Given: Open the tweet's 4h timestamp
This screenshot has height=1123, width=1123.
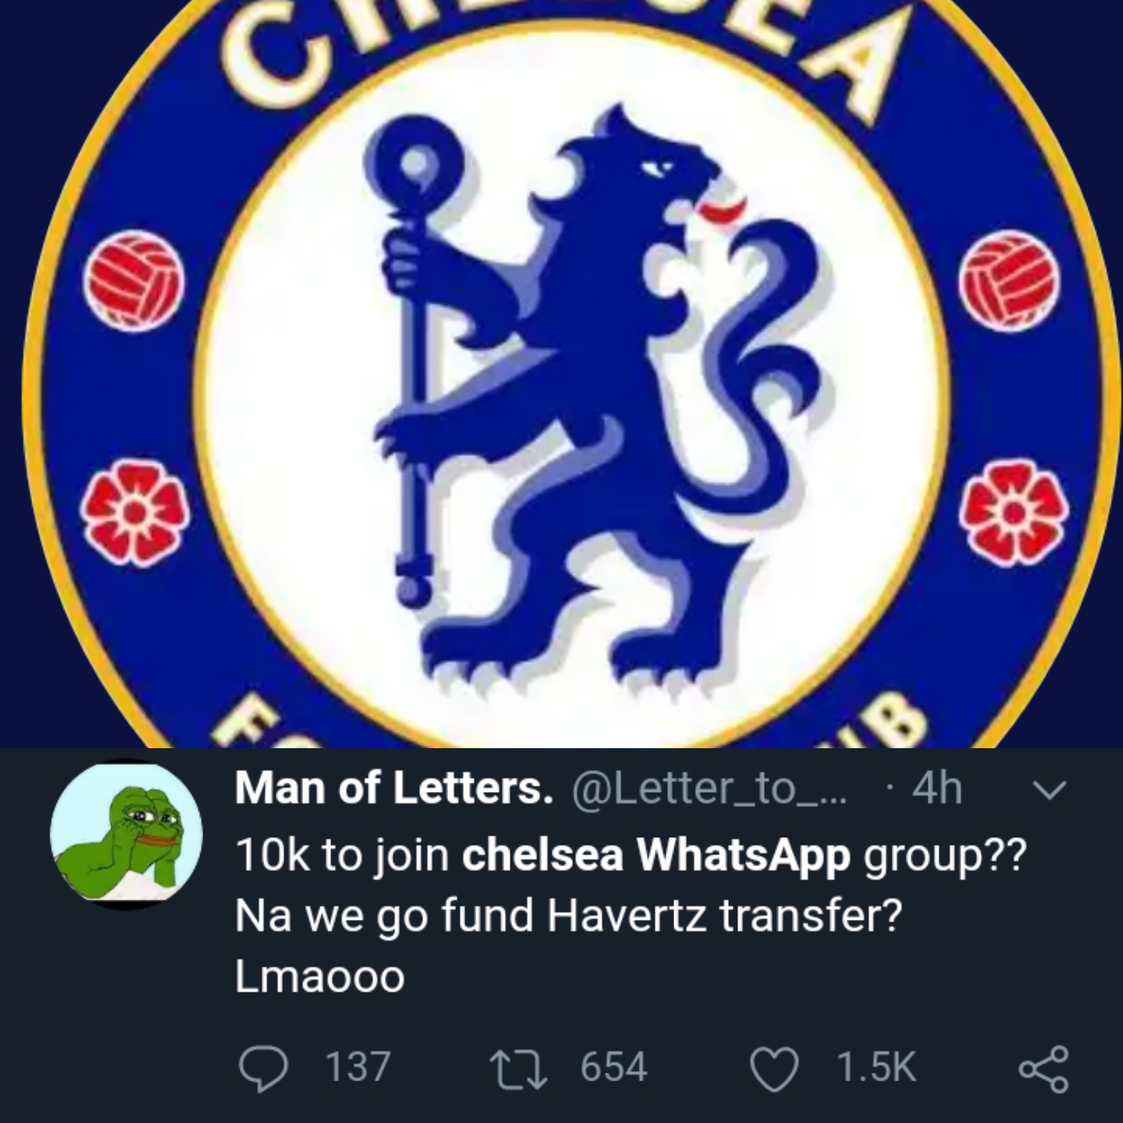Looking at the screenshot, I should pyautogui.click(x=936, y=790).
